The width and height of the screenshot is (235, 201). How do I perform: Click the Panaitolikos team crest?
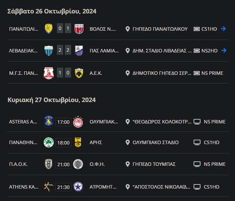(48, 29)
